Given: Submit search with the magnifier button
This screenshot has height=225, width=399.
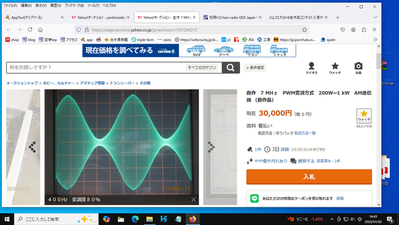Looking at the screenshot, I should (231, 67).
